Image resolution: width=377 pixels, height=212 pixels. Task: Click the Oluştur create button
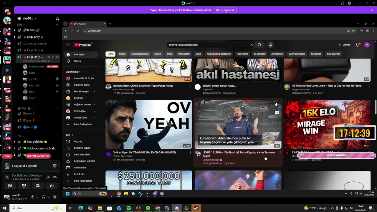pyautogui.click(x=344, y=45)
